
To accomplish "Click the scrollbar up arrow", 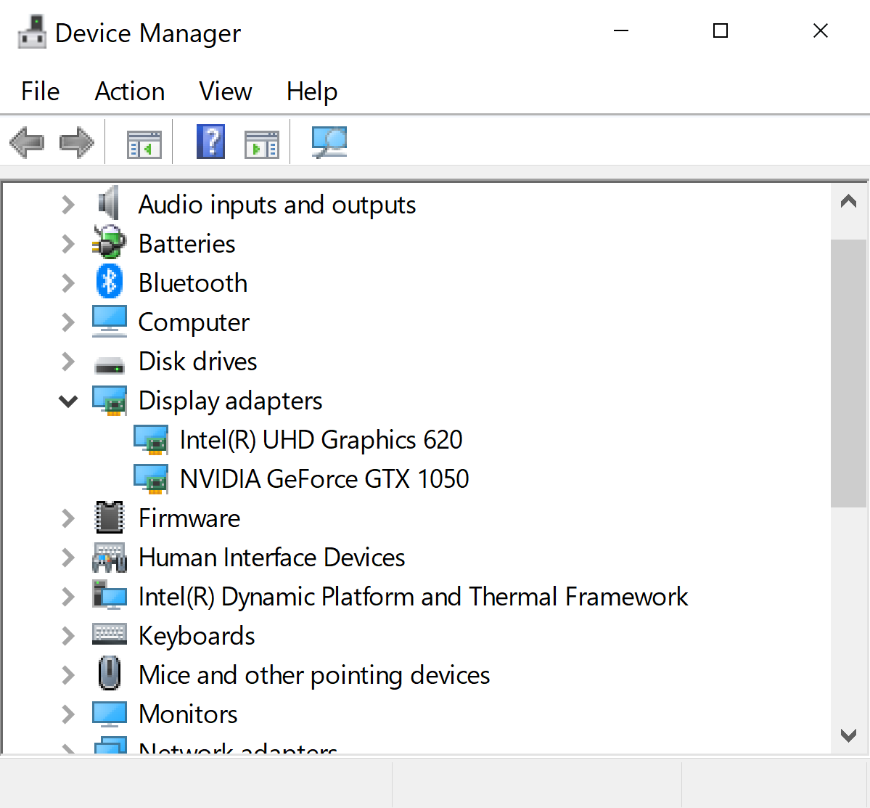I will click(x=848, y=203).
